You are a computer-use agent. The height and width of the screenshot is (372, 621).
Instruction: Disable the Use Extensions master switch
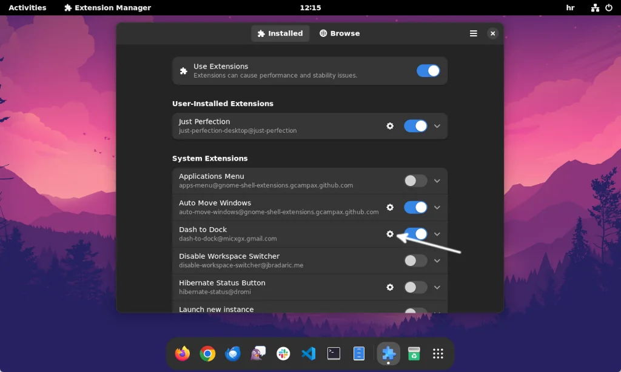428,71
